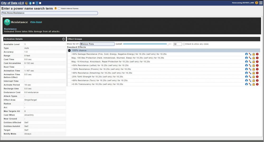This screenshot has height=142, width=264.
Task: Toggle dark mode with the moon icon
Action: tap(27, 3)
